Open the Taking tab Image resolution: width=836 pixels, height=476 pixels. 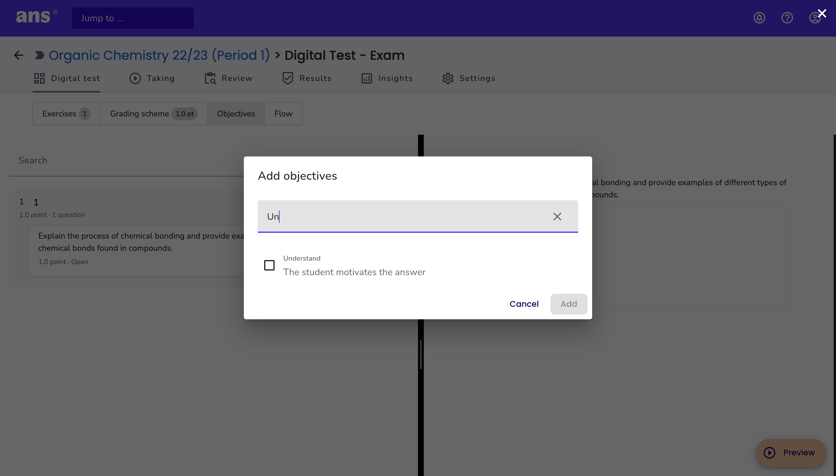coord(152,78)
